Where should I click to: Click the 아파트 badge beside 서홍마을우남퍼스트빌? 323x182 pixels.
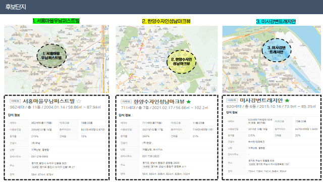tap(15, 101)
